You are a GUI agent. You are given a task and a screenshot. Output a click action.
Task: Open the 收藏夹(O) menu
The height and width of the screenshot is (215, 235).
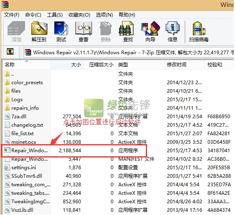[x=79, y=15]
